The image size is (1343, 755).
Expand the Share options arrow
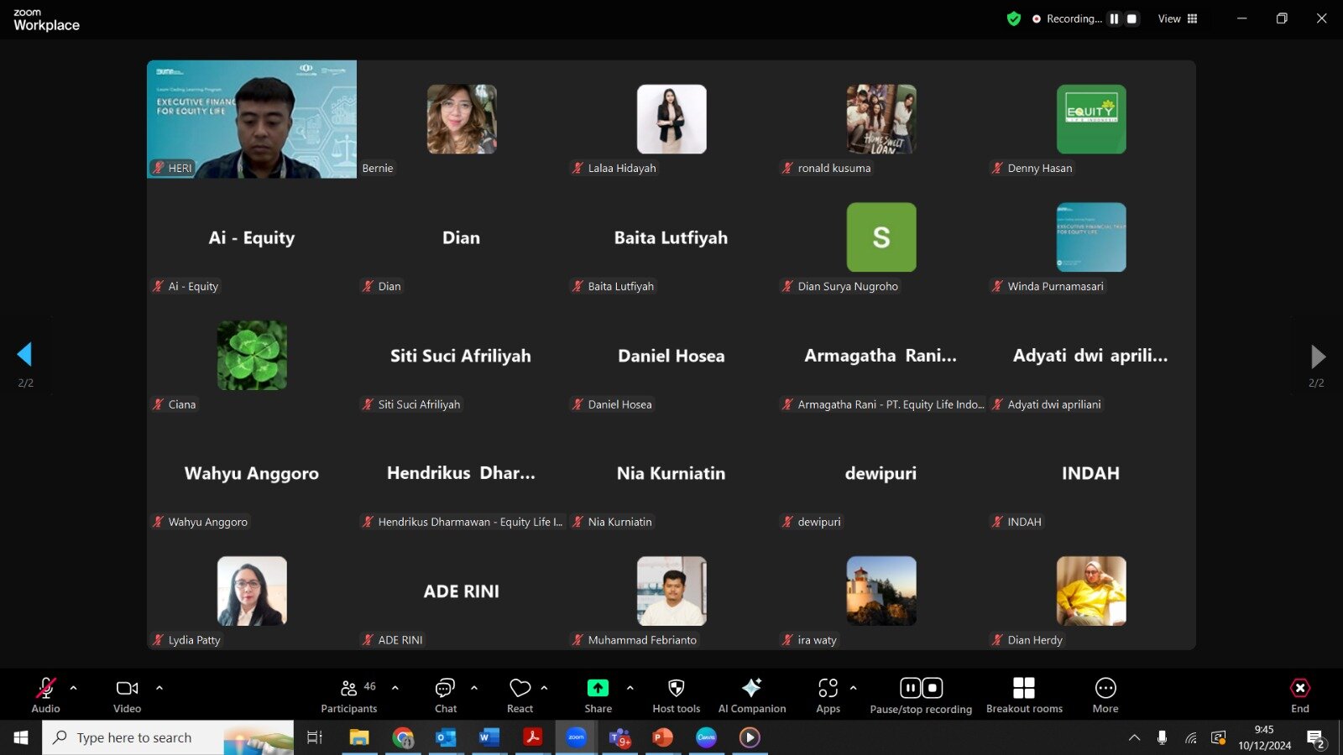(630, 688)
